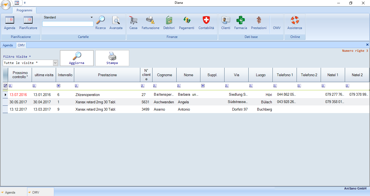Click the Aggiorna refresh button
The width and height of the screenshot is (370, 196).
pos(77,58)
